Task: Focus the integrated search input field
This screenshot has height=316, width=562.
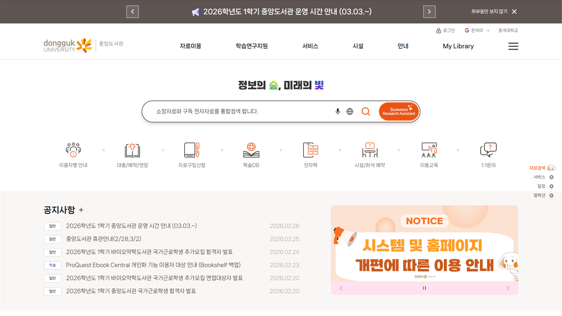Action: pos(241,111)
